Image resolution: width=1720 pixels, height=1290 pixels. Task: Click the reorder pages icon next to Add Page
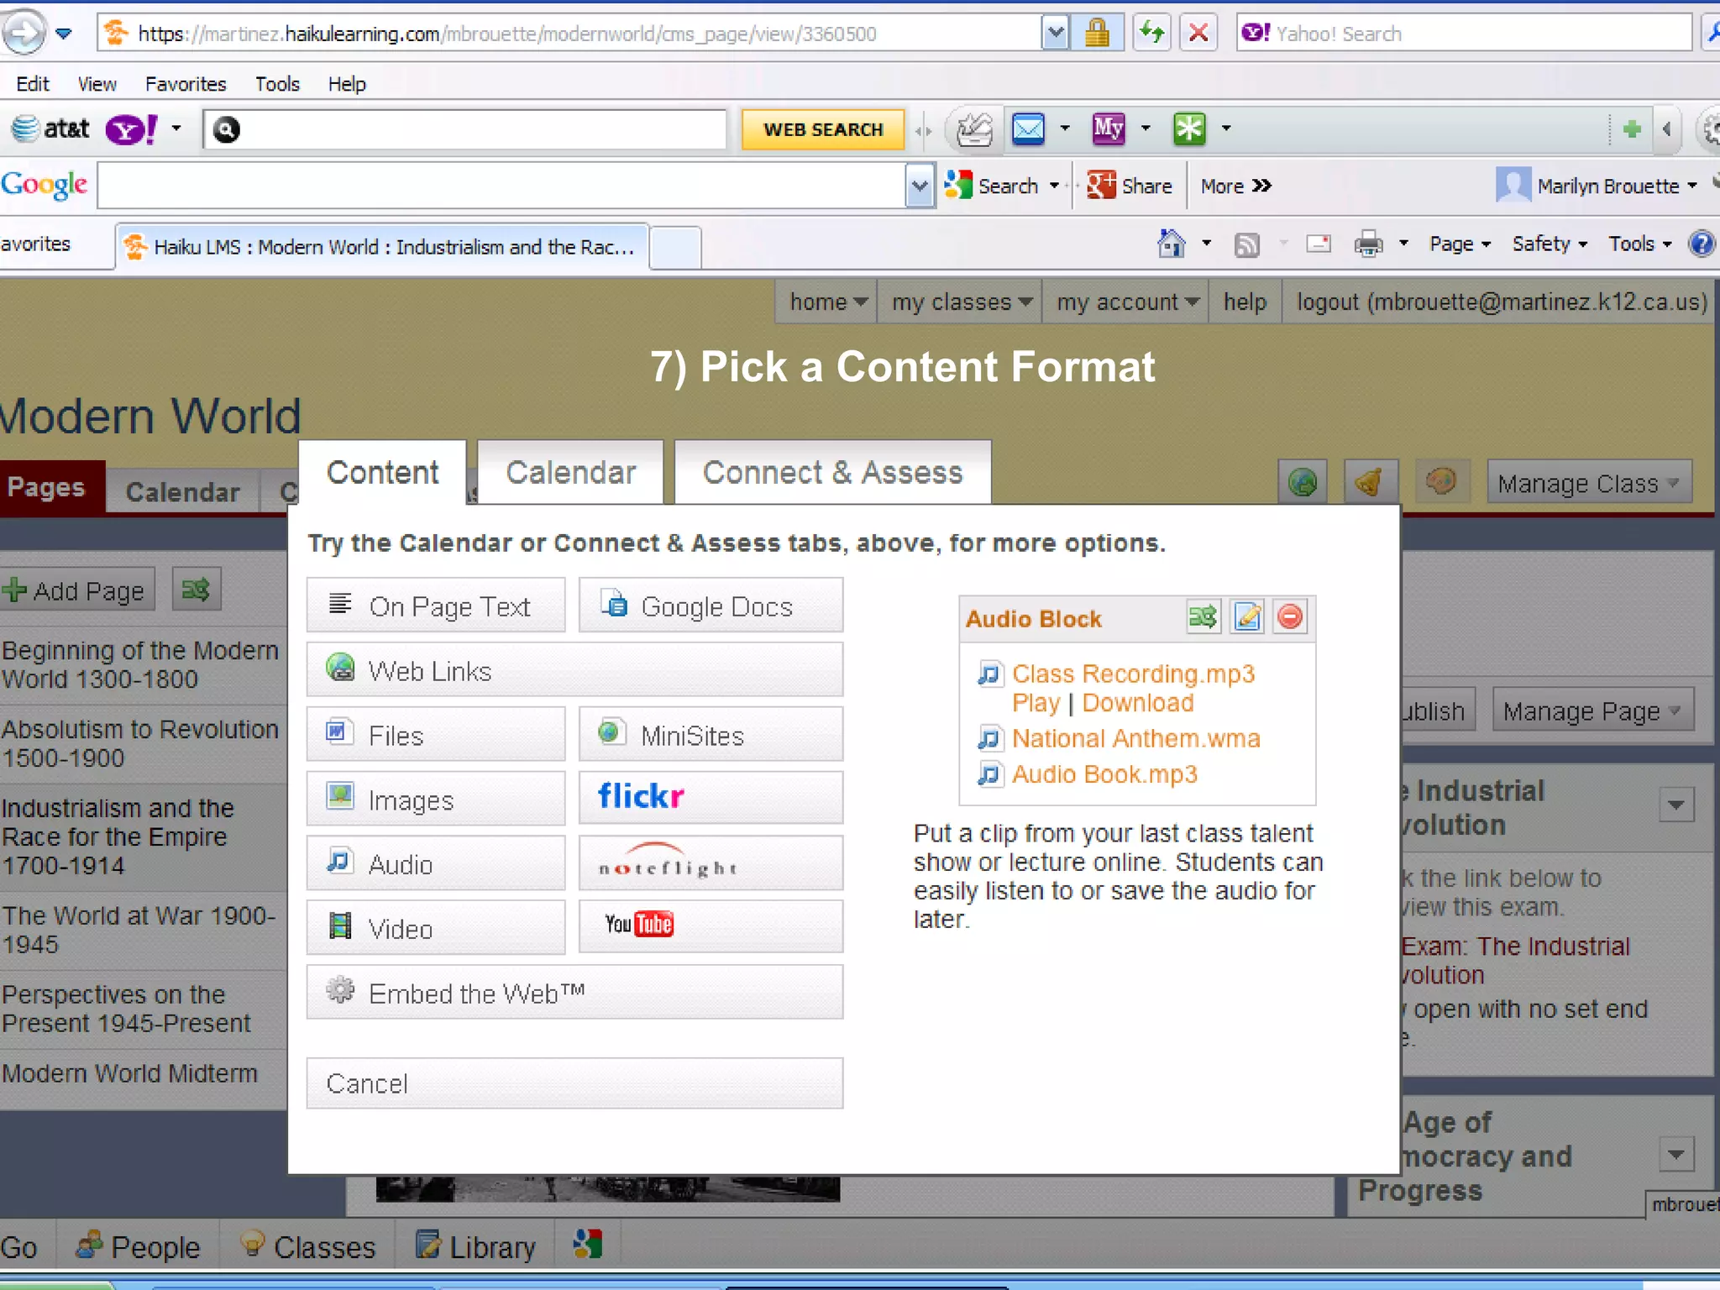pos(196,590)
